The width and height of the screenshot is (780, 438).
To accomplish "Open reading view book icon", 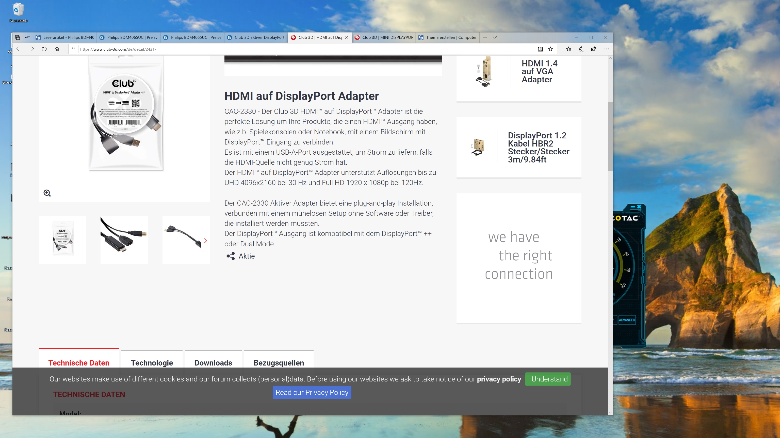I will click(540, 49).
